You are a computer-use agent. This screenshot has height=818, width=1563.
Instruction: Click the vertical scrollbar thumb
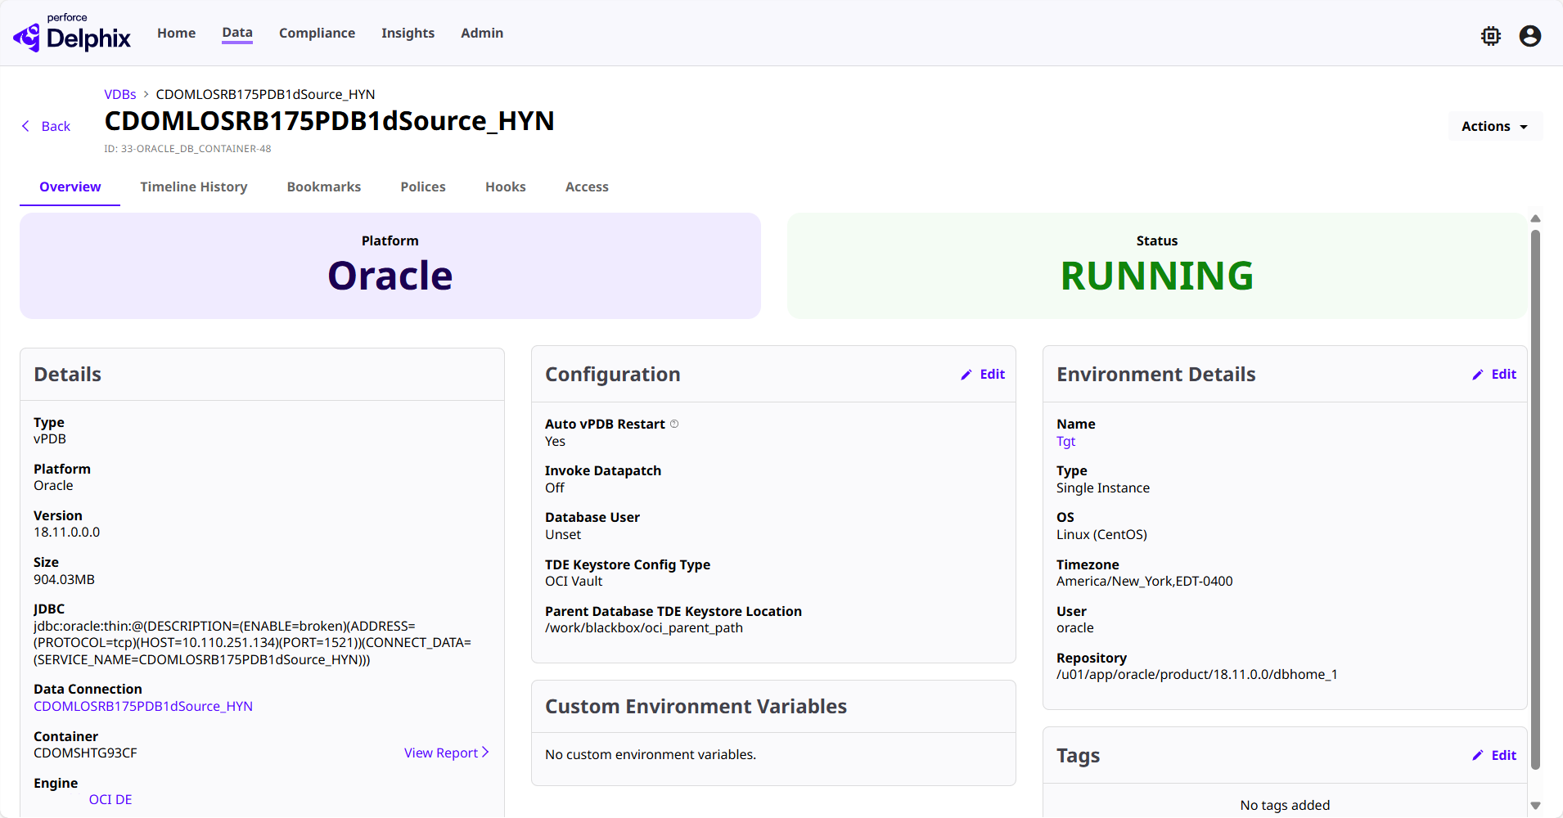1535,499
